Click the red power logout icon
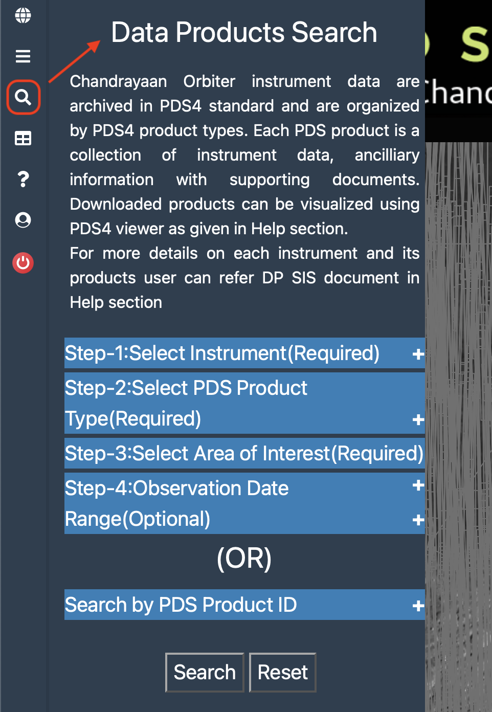The height and width of the screenshot is (712, 492). click(x=23, y=263)
